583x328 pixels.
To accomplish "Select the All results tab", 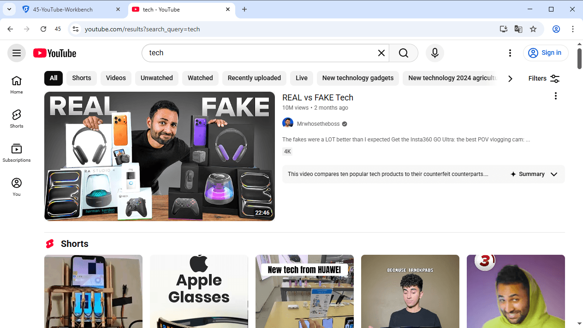I will [x=53, y=78].
